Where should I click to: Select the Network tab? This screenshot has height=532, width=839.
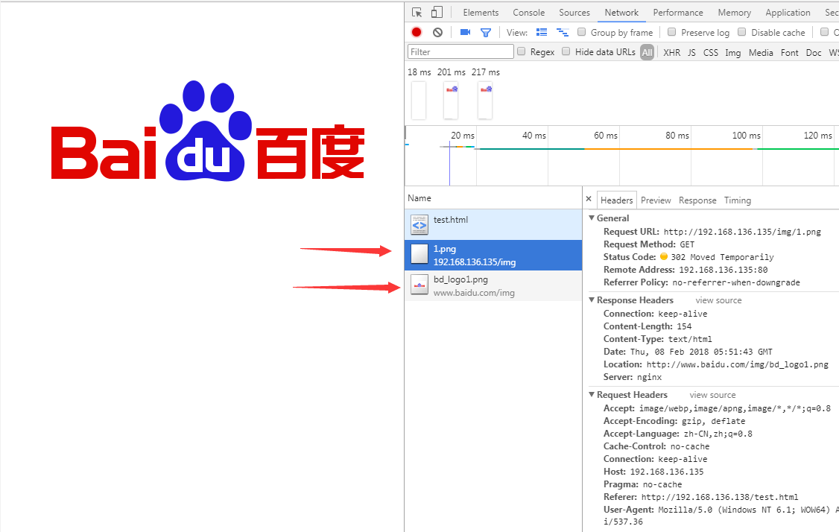pyautogui.click(x=621, y=13)
